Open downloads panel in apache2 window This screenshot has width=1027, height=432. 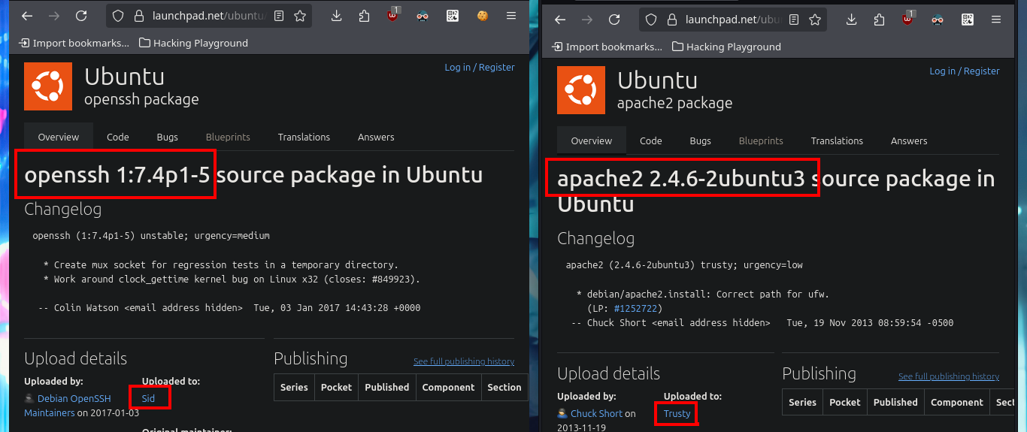click(851, 20)
